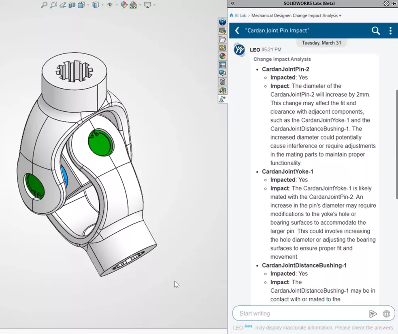Click the "CardanJointDistanceBushing-1" heading
The image size is (398, 334).
304,266
